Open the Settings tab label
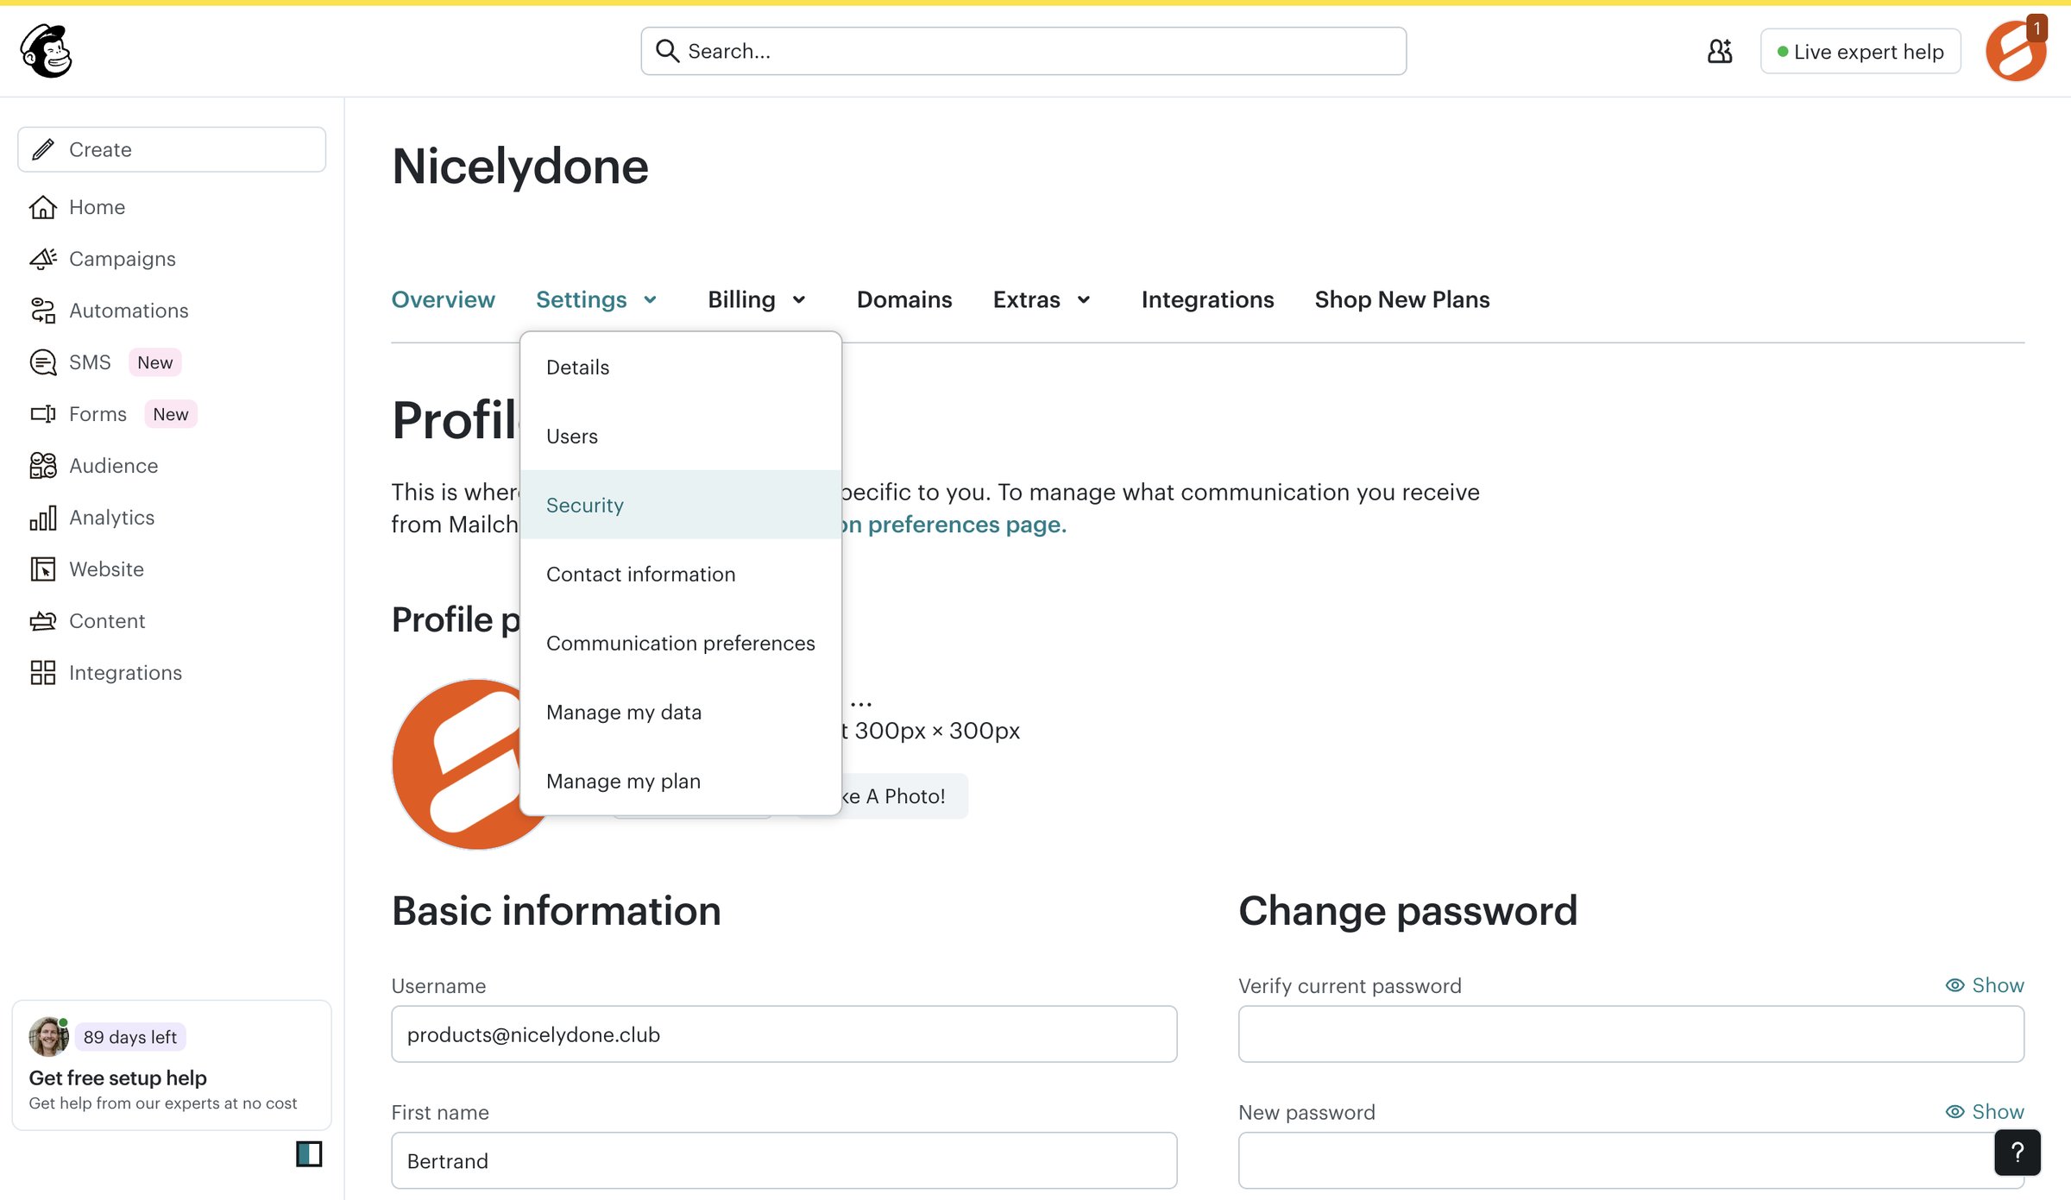The width and height of the screenshot is (2071, 1200). (x=581, y=299)
